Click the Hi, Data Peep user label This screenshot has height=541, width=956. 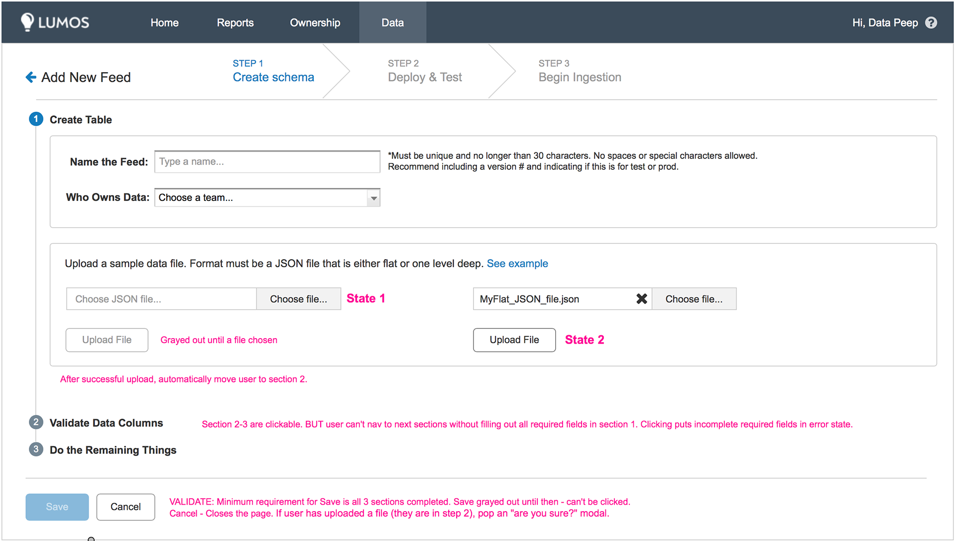coord(885,23)
